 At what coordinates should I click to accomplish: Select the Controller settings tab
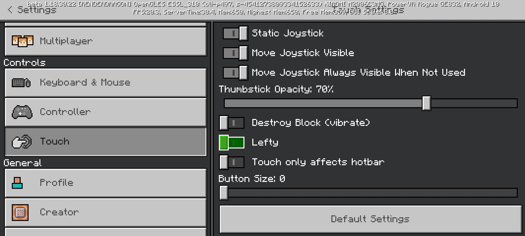(106, 112)
